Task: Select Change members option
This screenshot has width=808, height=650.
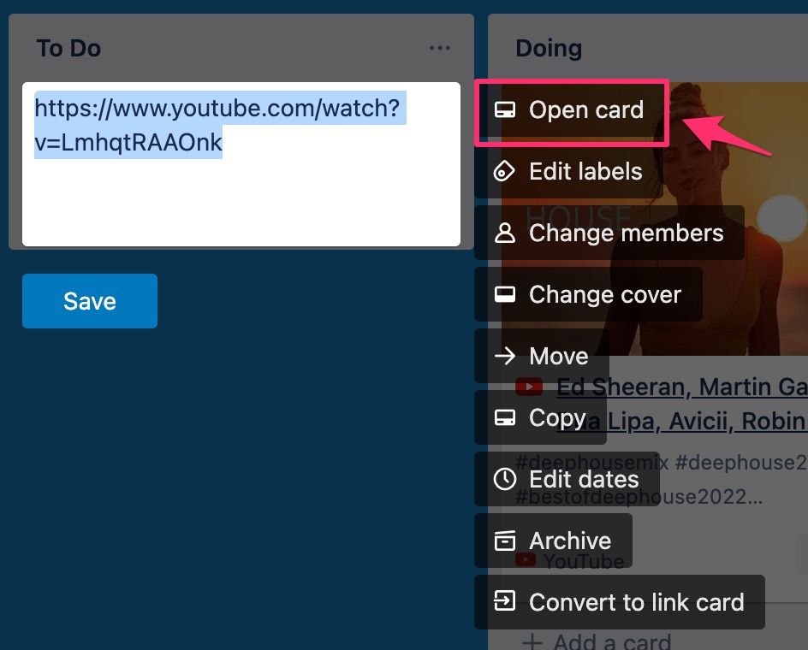Action: (609, 233)
